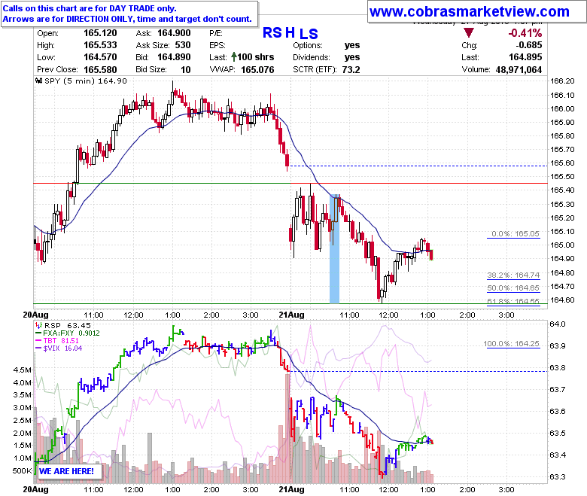Click the Options value yes
The image size is (587, 496).
tap(352, 45)
